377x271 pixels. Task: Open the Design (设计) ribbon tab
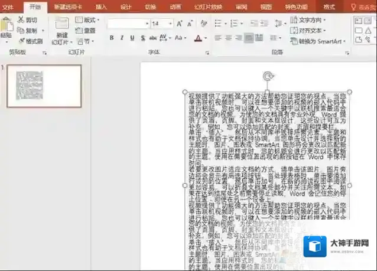coord(126,6)
